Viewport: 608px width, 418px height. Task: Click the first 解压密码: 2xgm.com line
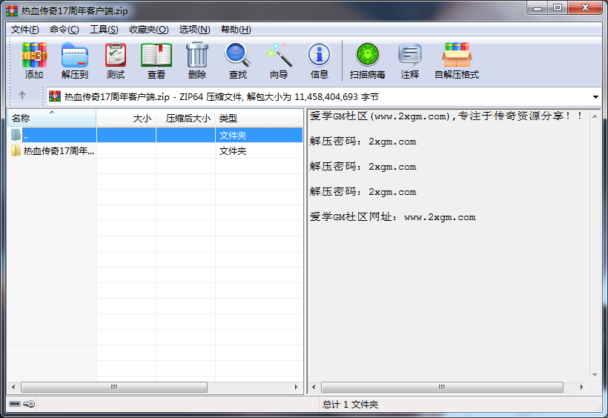coord(363,142)
